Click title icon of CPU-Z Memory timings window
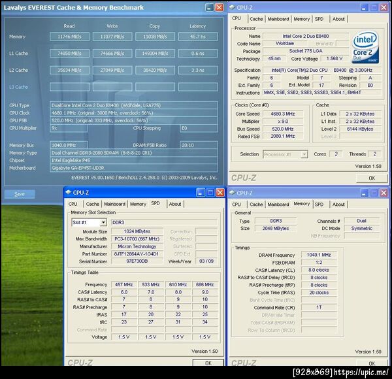Screen dimensions: 392x379 coord(232,193)
